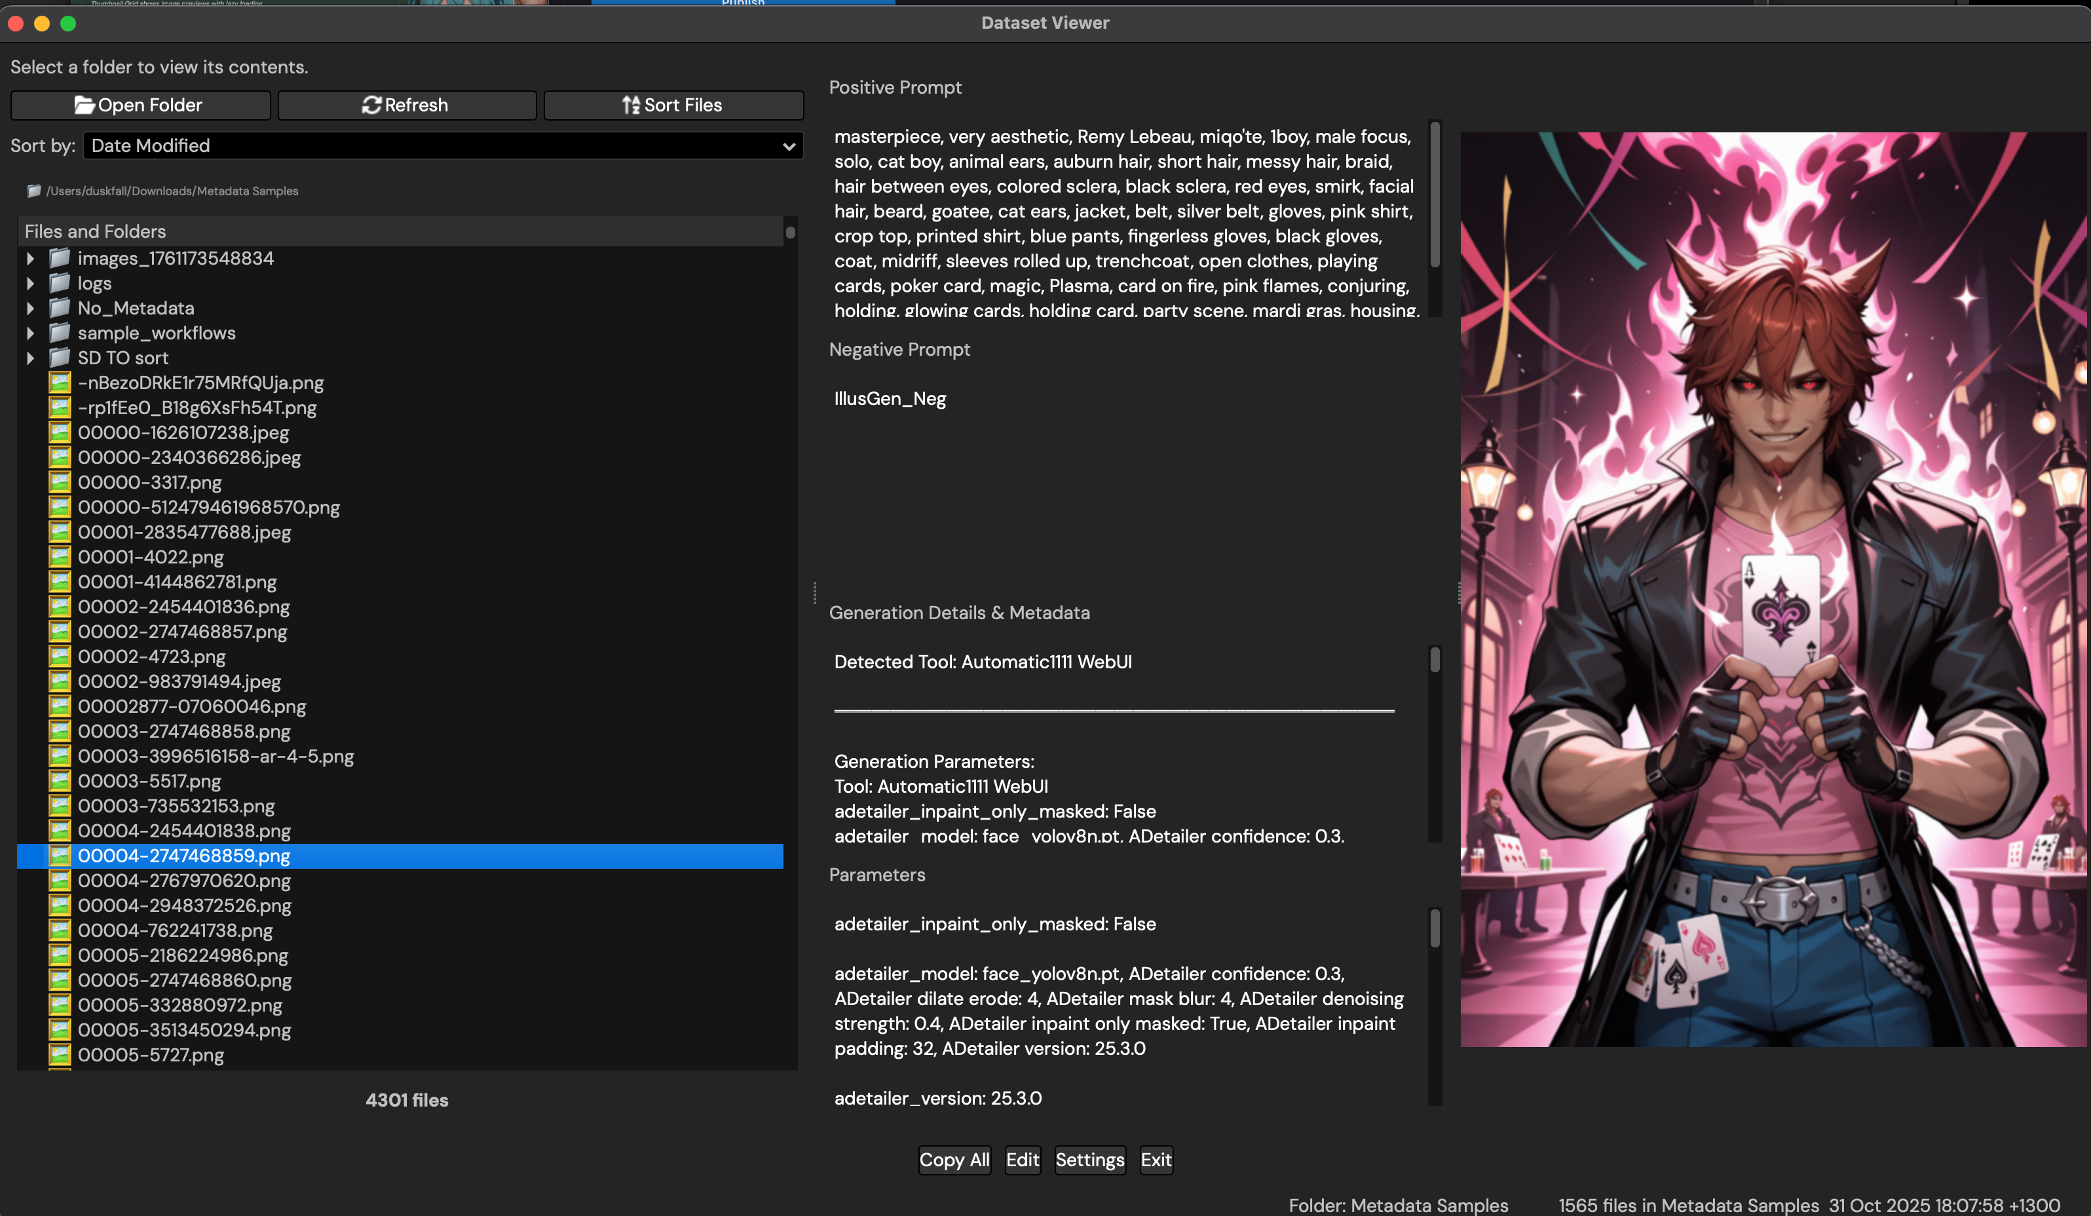The image size is (2091, 1216).
Task: Click the Copy All button
Action: 954,1160
